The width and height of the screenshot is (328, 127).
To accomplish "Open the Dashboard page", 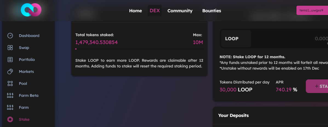I will [x=29, y=36].
